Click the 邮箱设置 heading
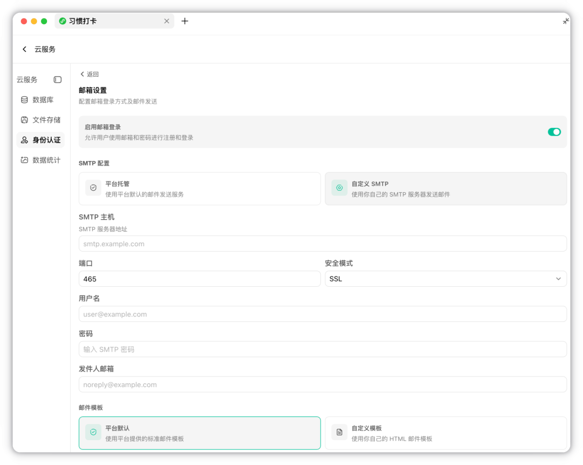 (x=93, y=90)
